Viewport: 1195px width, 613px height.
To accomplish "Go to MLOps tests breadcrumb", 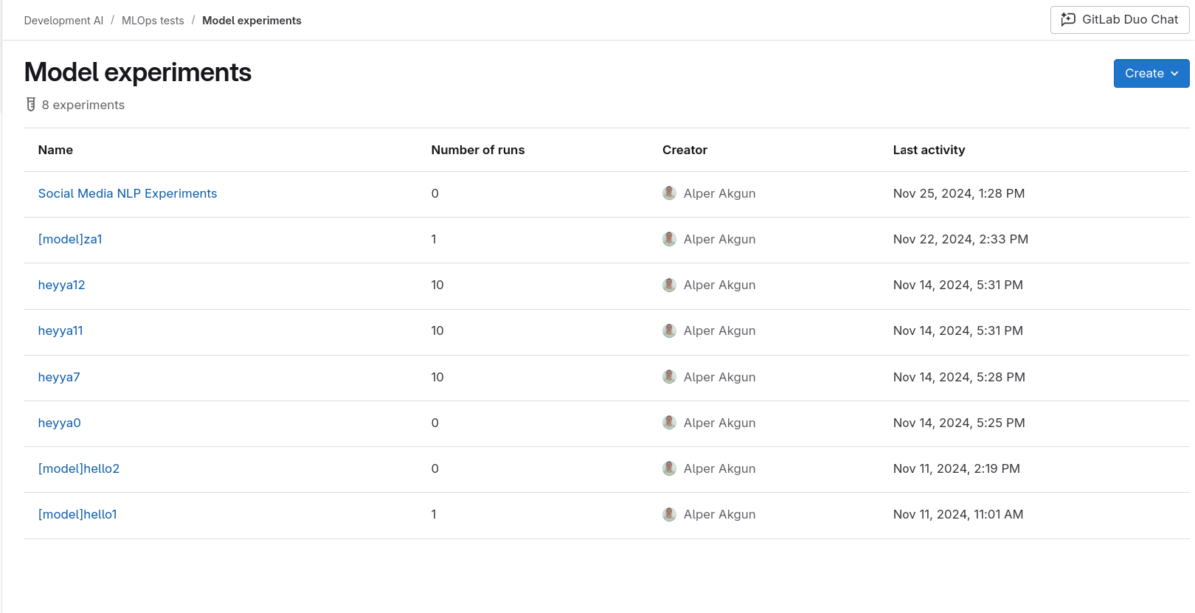I will pos(153,21).
